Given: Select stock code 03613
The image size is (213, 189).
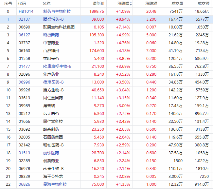Looking at the screenshot, I should tap(24, 98).
